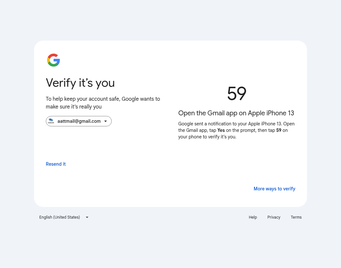
Task: Select the email address text aattmail@gmail.com
Action: point(79,121)
